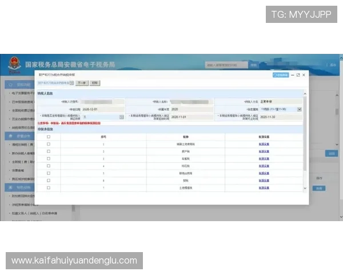The height and width of the screenshot is (275, 343).
Task: Open 税源采集 link for 土地增值税
Action: [264, 188]
